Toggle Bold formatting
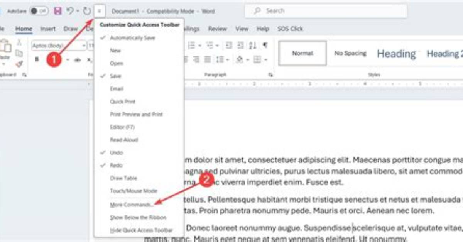 [x=37, y=59]
